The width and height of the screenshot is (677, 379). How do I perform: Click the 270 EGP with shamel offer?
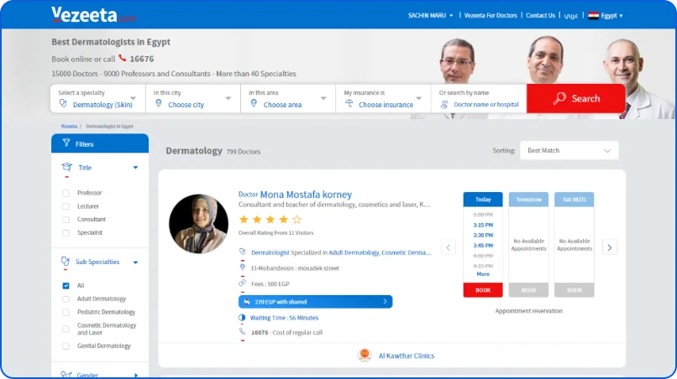coord(315,302)
